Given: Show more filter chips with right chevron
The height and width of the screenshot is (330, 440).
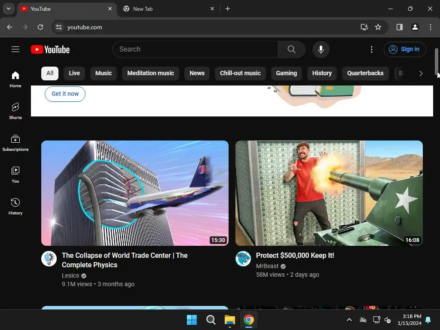Looking at the screenshot, I should 421,73.
